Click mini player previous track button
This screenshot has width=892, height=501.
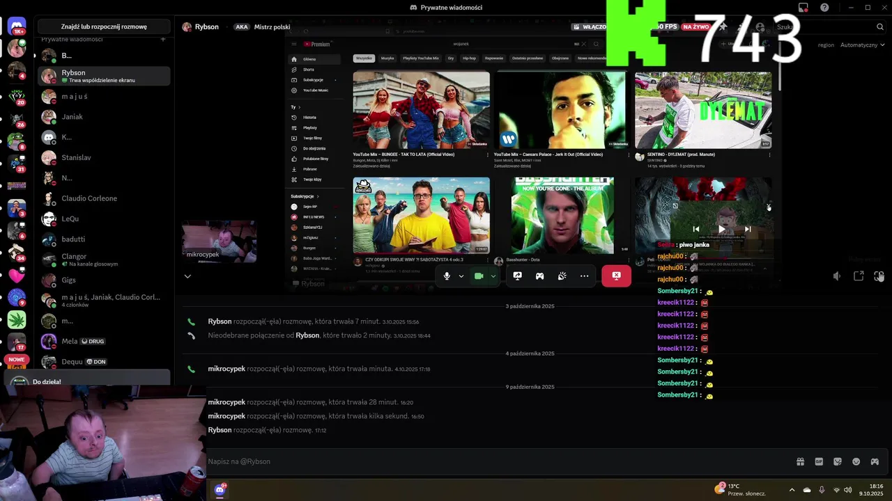(x=695, y=229)
